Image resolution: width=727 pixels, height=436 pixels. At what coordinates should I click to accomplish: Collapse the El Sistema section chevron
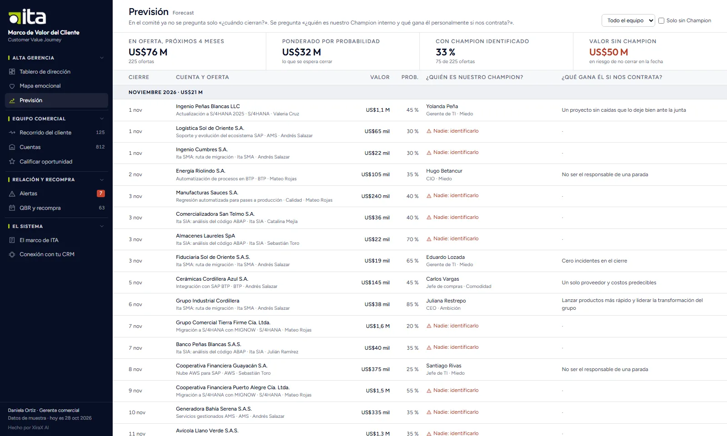tap(102, 226)
